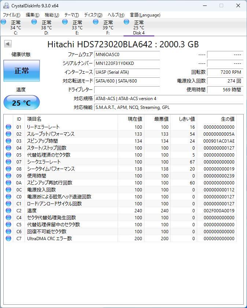Click the transfer mode field SATA/600 | SATA/600
The height and width of the screenshot is (308, 247).
click(127, 81)
